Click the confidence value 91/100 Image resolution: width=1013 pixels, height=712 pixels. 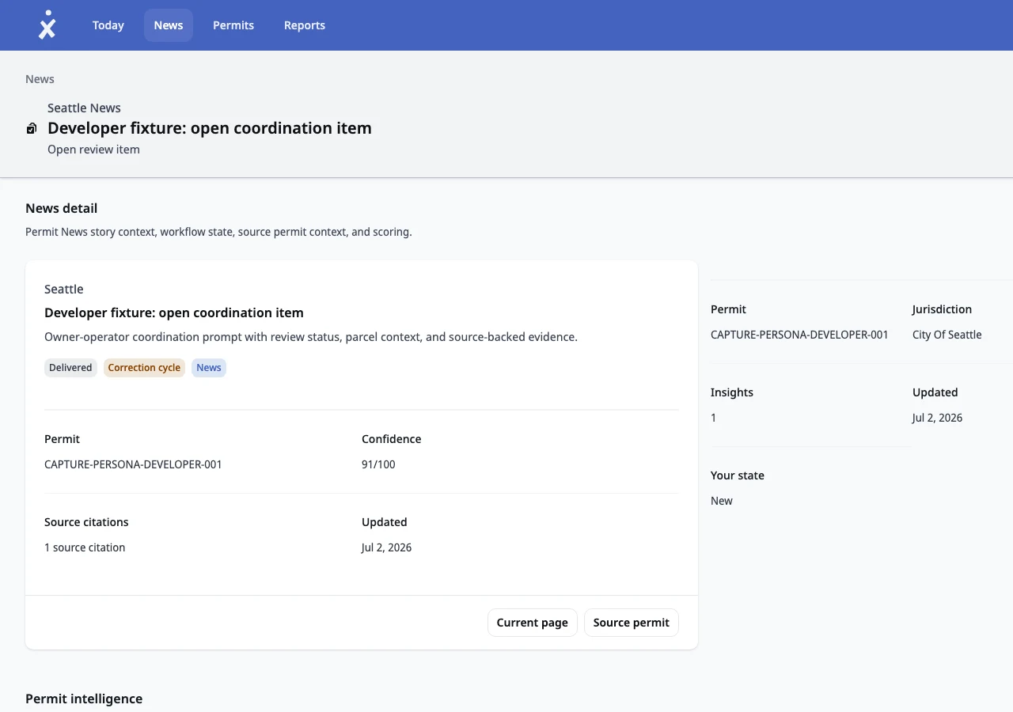378,464
